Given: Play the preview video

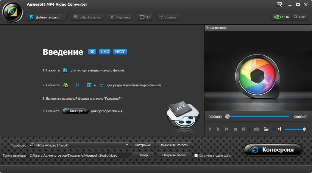Looking at the screenshot, I should (218, 129).
